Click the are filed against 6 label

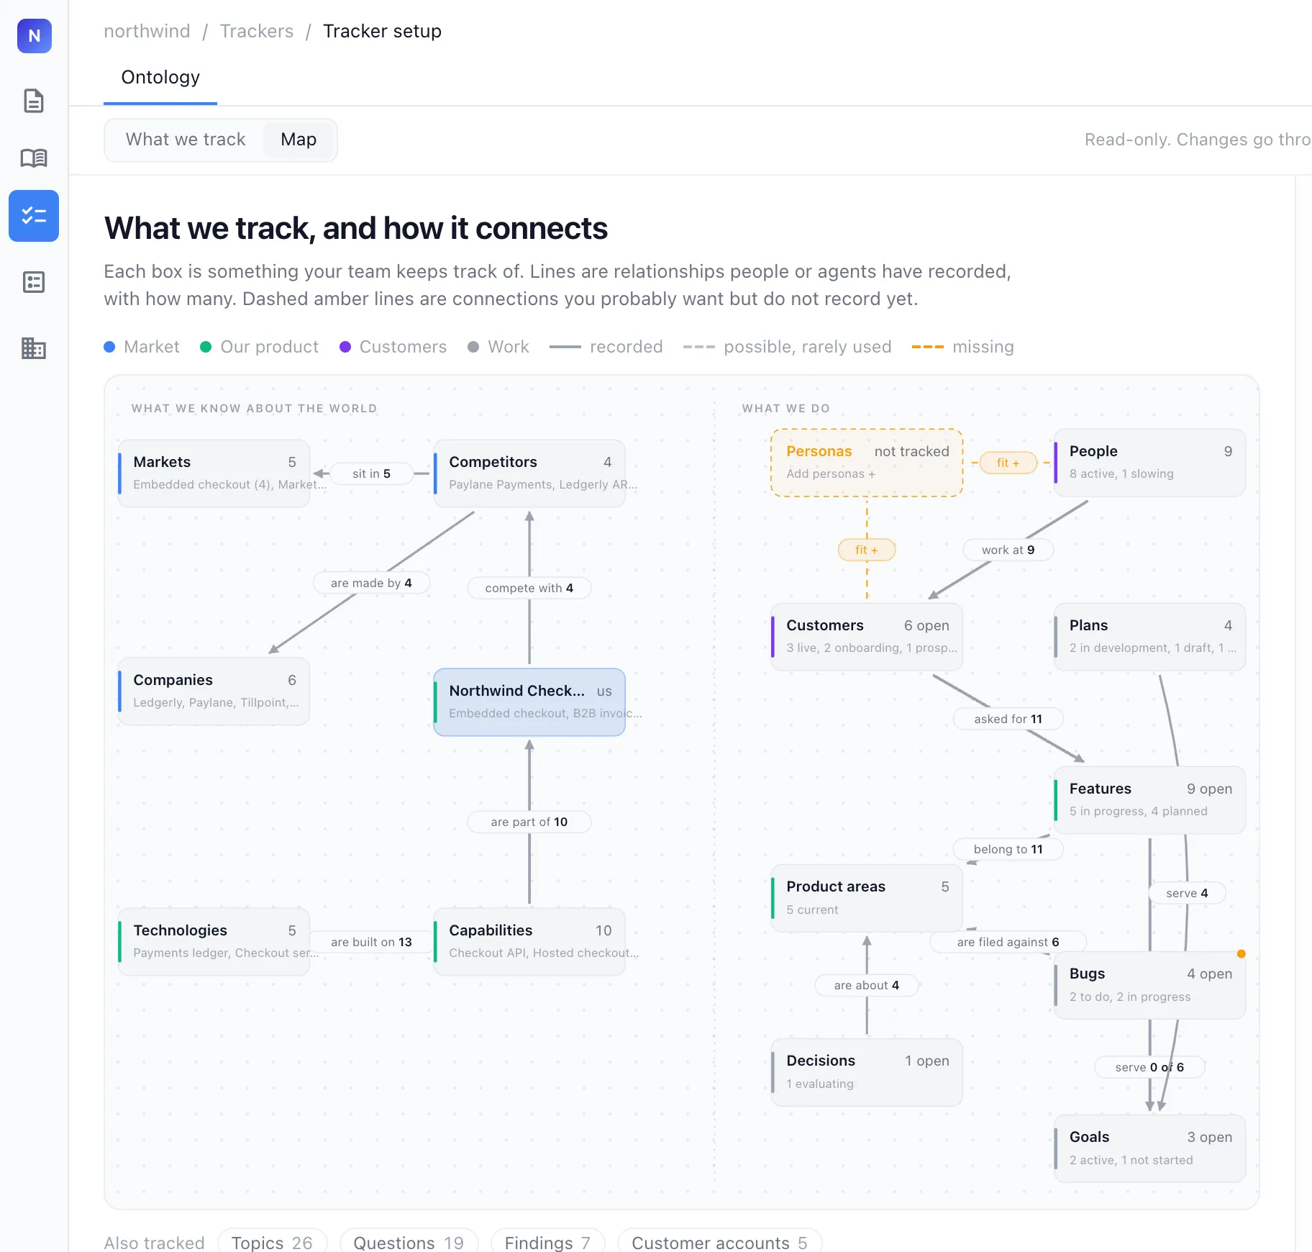(x=1008, y=942)
